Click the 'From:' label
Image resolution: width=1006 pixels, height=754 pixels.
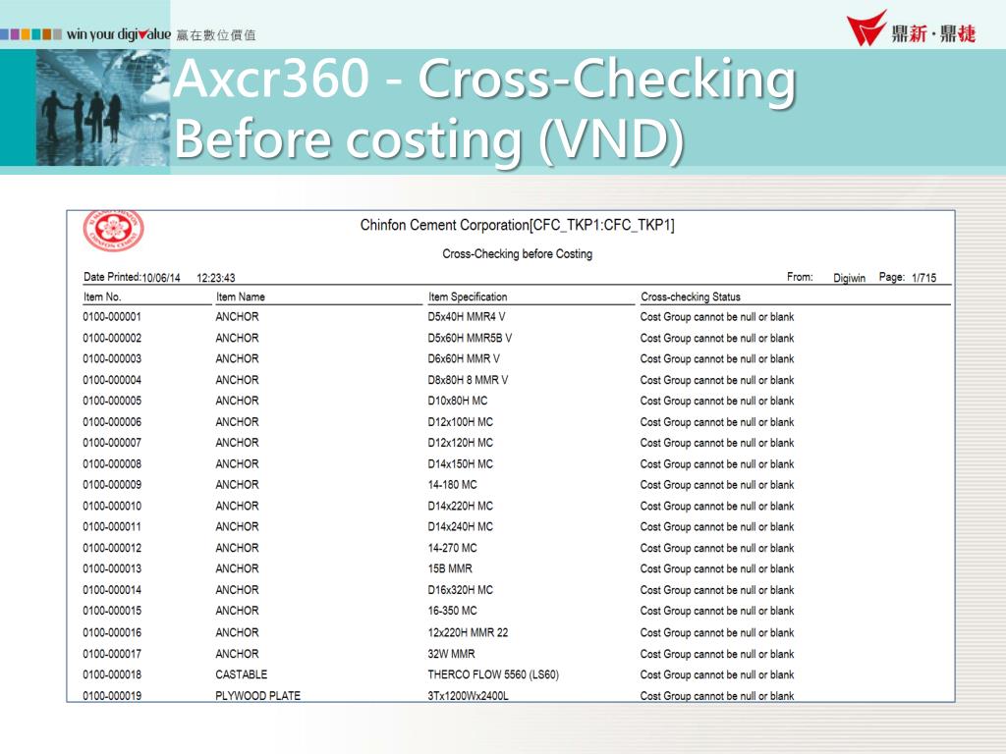click(800, 277)
